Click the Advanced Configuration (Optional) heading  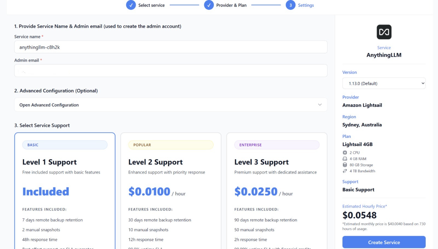click(x=56, y=91)
